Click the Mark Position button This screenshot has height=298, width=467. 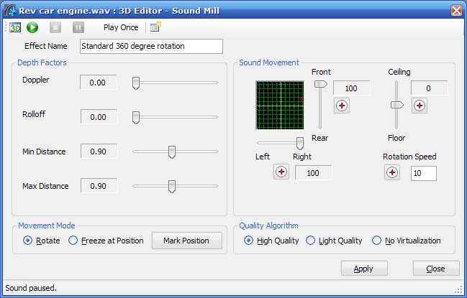click(187, 241)
